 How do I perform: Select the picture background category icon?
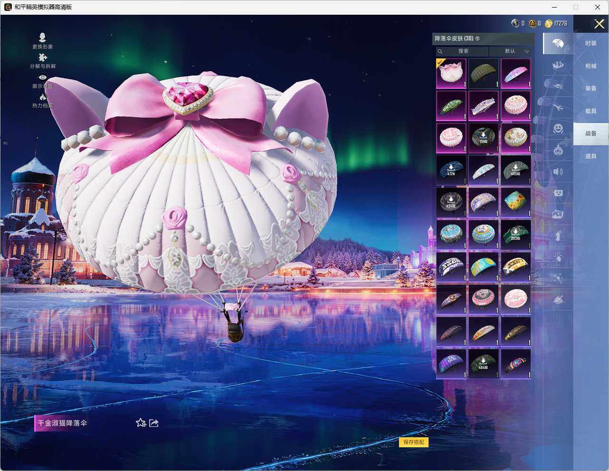(558, 215)
